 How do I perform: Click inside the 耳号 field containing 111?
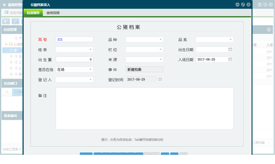pyautogui.click(x=74, y=39)
